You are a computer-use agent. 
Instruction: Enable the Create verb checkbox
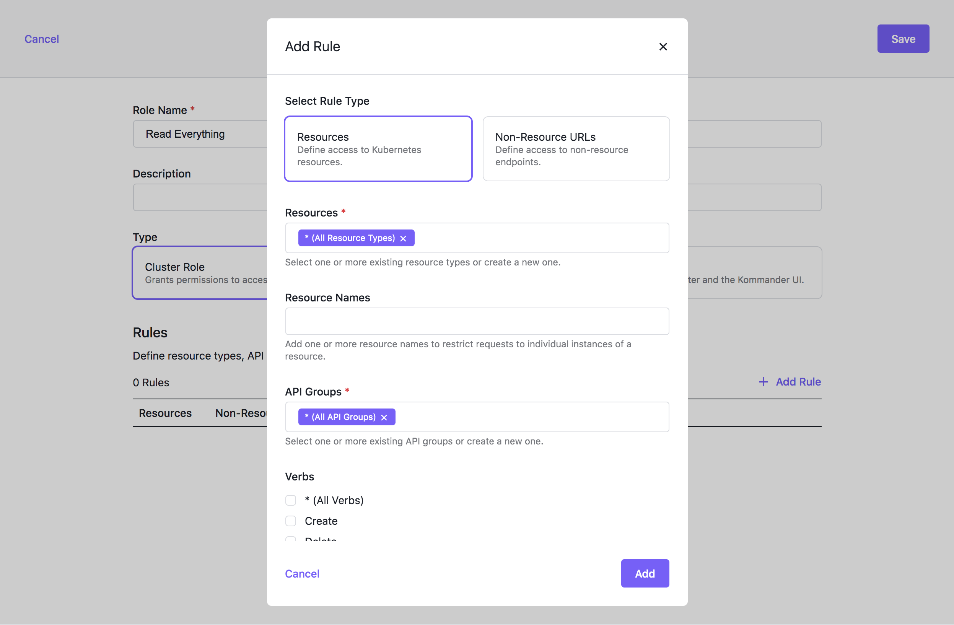point(291,520)
